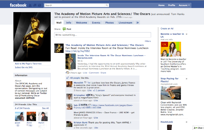Click the 'Information' section header
Image resolution: width=204 pixels, height=130 pixels.
coord(32,76)
